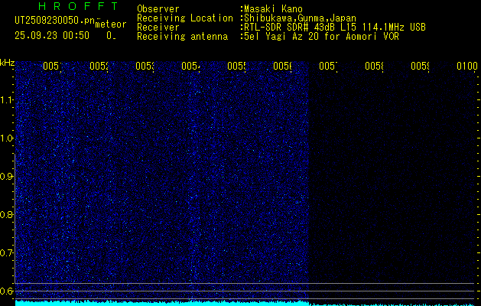Click the 0059 time marker
The image size is (481, 306).
(421, 66)
